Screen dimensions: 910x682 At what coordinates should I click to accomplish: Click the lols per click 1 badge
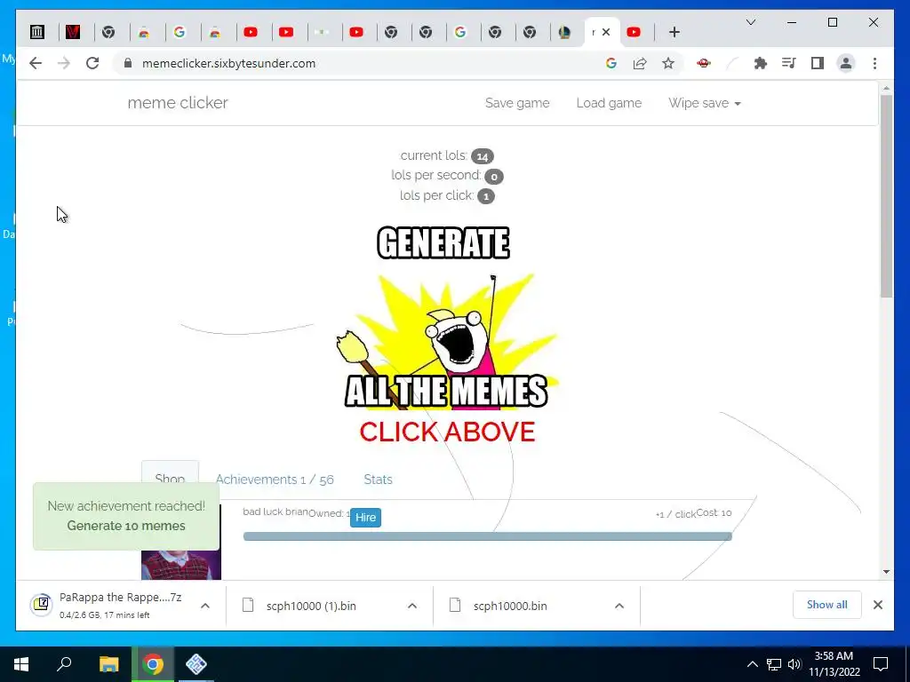486,196
